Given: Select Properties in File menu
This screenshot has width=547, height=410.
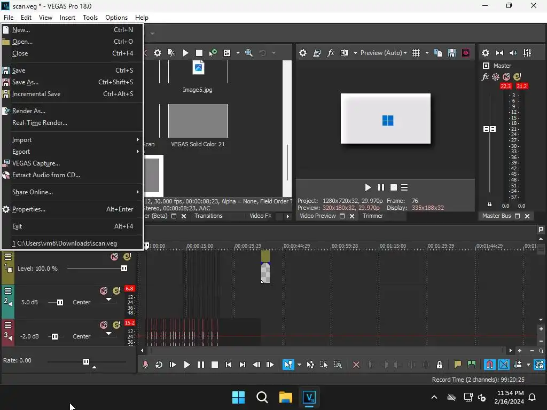Looking at the screenshot, I should point(72,209).
